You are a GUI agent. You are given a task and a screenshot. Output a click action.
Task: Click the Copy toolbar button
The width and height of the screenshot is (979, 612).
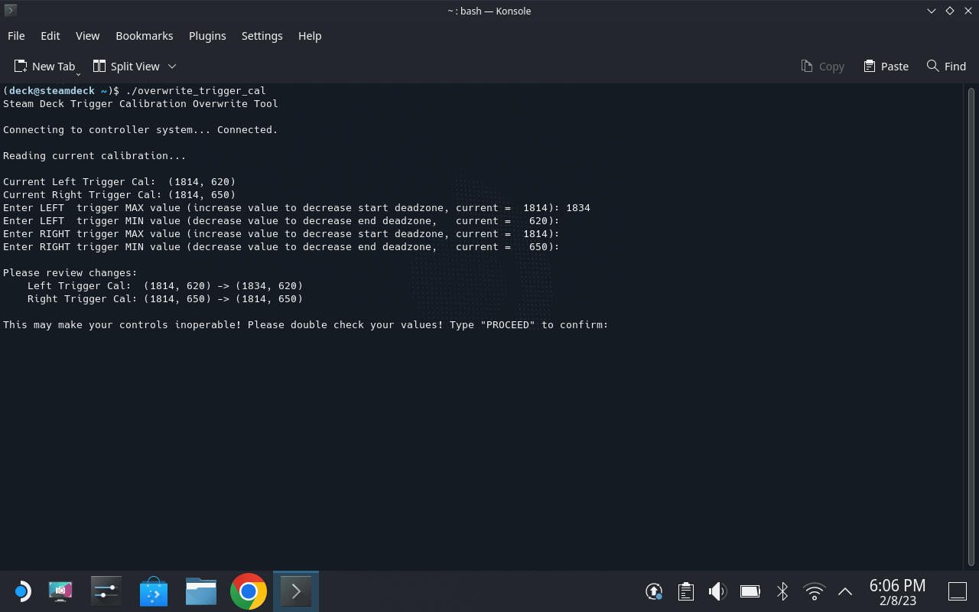coord(823,67)
